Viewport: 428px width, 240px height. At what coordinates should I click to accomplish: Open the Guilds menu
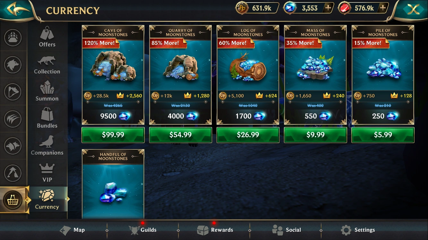click(x=142, y=230)
